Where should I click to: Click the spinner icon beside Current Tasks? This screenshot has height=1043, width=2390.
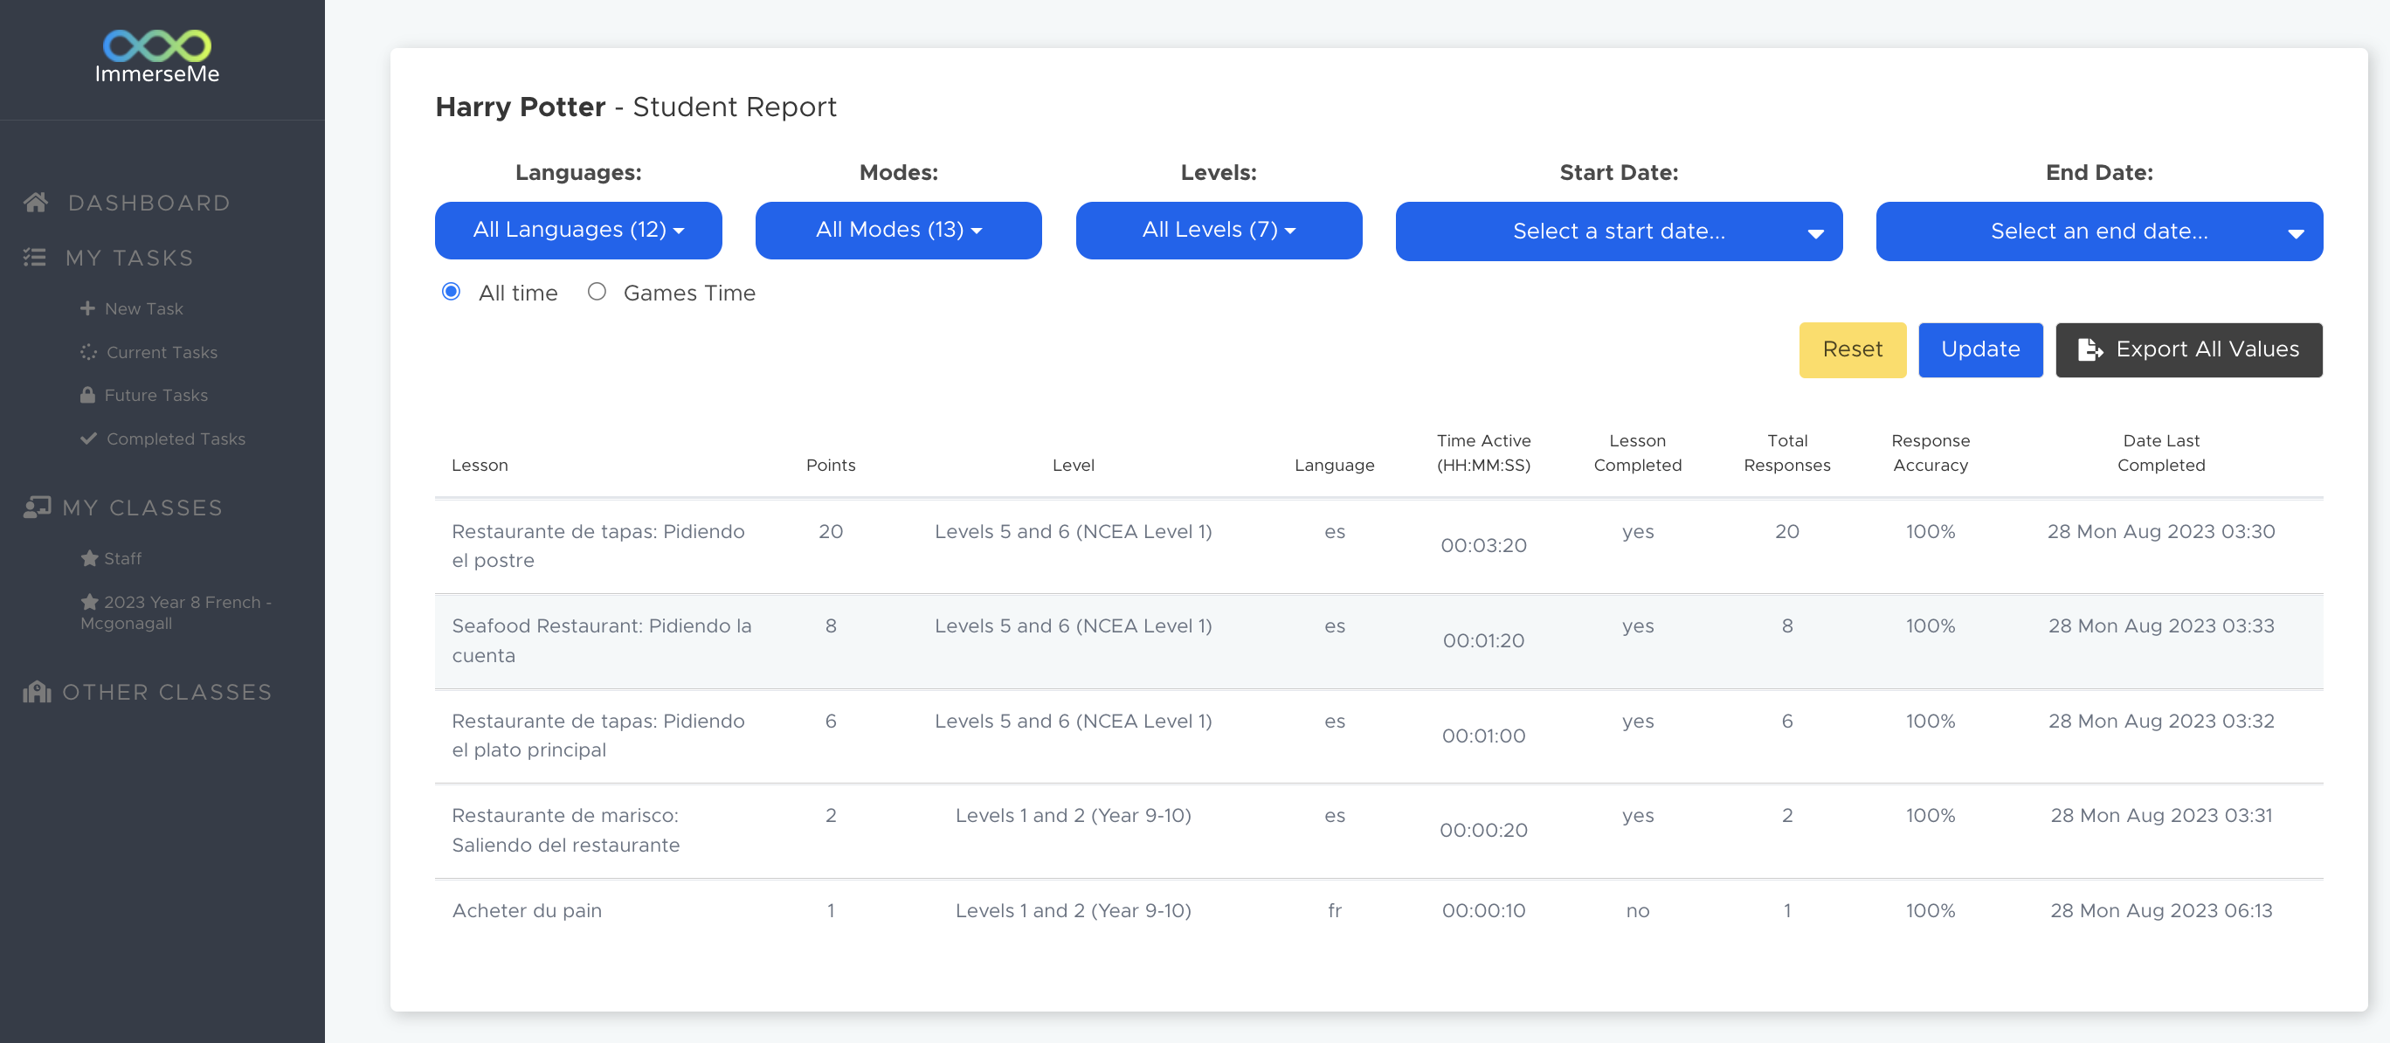pos(88,352)
